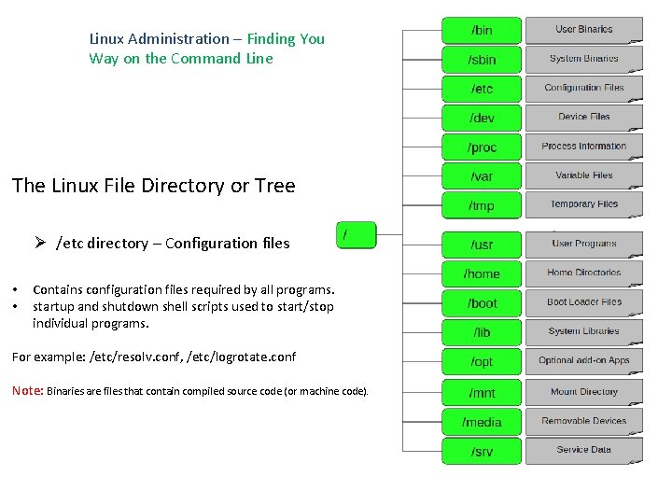Select the 'System Binaries' label

pyautogui.click(x=584, y=59)
